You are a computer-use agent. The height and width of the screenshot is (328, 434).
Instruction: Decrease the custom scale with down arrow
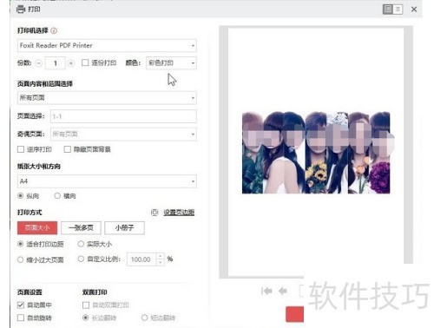pyautogui.click(x=161, y=263)
